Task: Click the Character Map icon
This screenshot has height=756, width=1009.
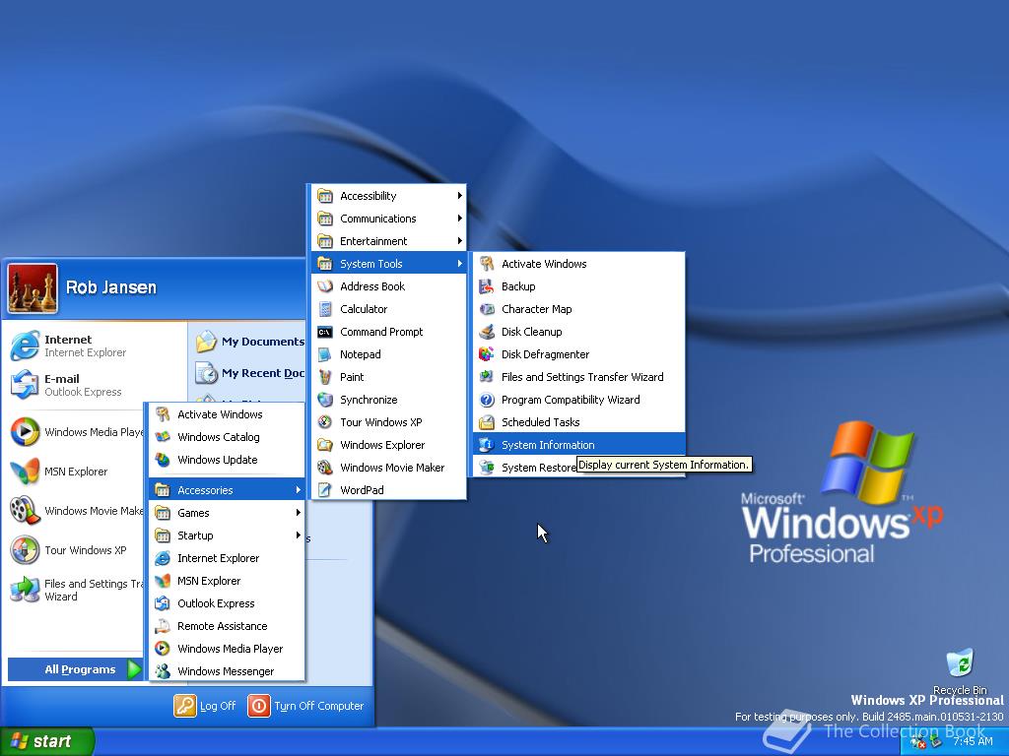Action: click(486, 309)
